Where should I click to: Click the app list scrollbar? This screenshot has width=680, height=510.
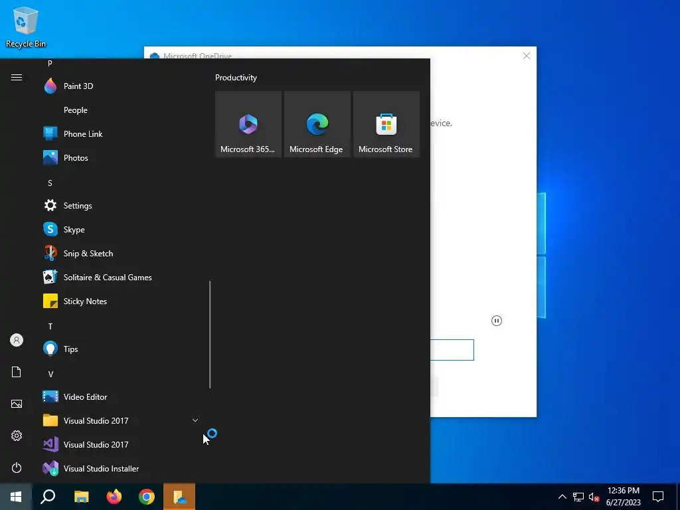pos(210,335)
